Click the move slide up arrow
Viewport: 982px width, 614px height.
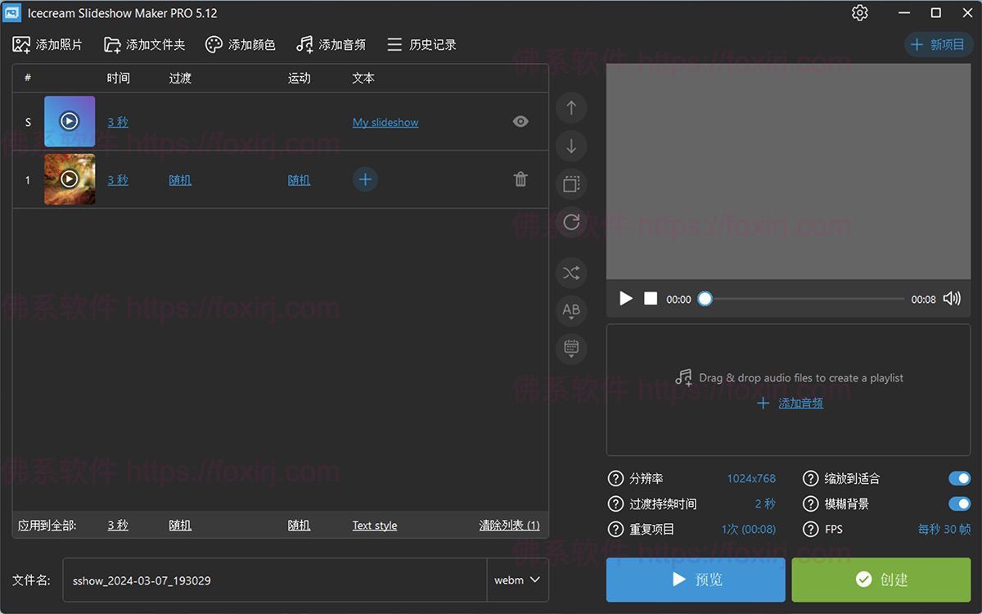tap(571, 108)
